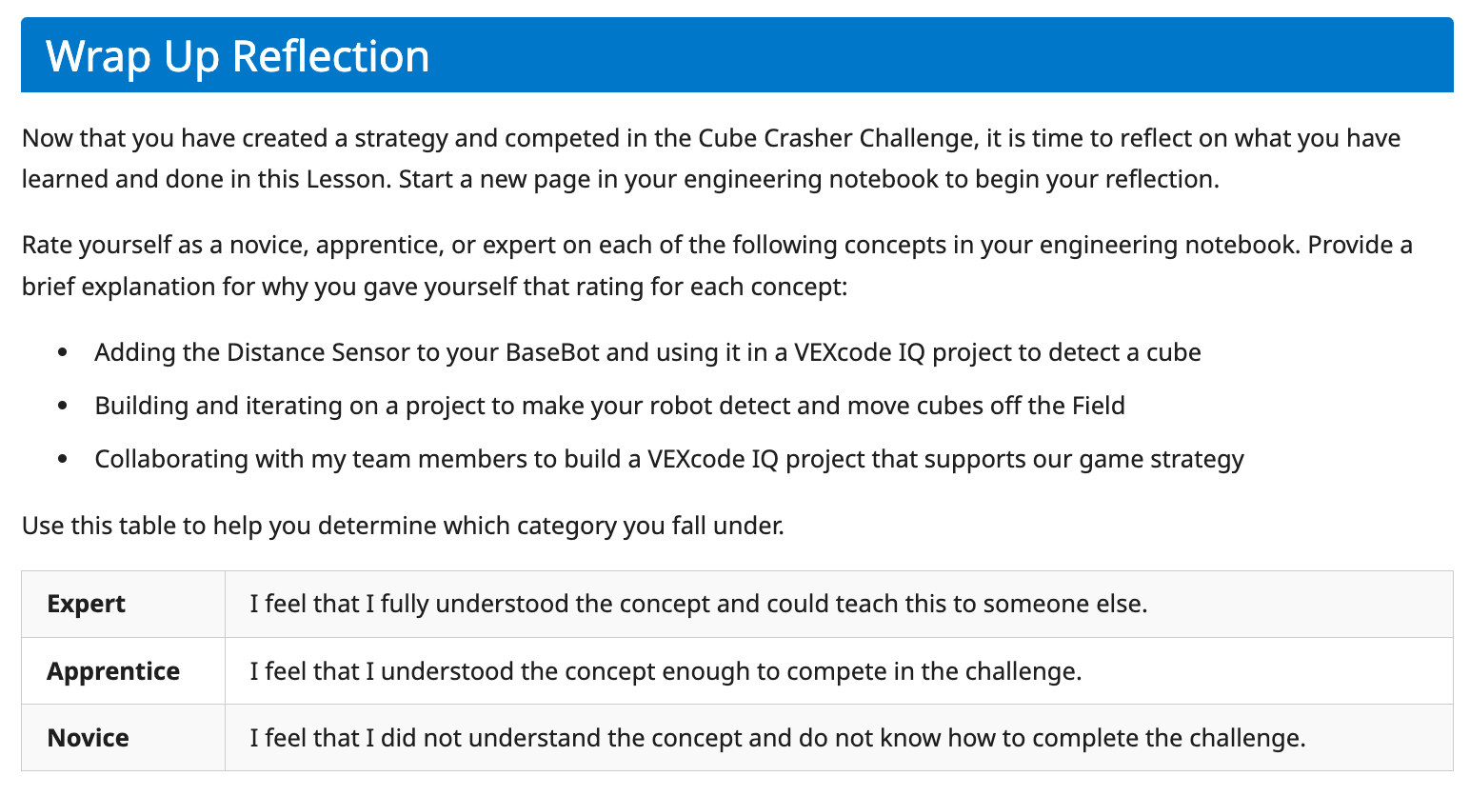Click the Apprentice label cell in the table
The image size is (1470, 796).
(113, 671)
